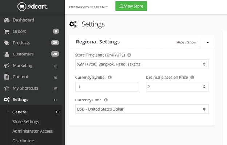This screenshot has width=227, height=145.
Task: Collapse Regional Settings with the minus button
Action: 207,42
